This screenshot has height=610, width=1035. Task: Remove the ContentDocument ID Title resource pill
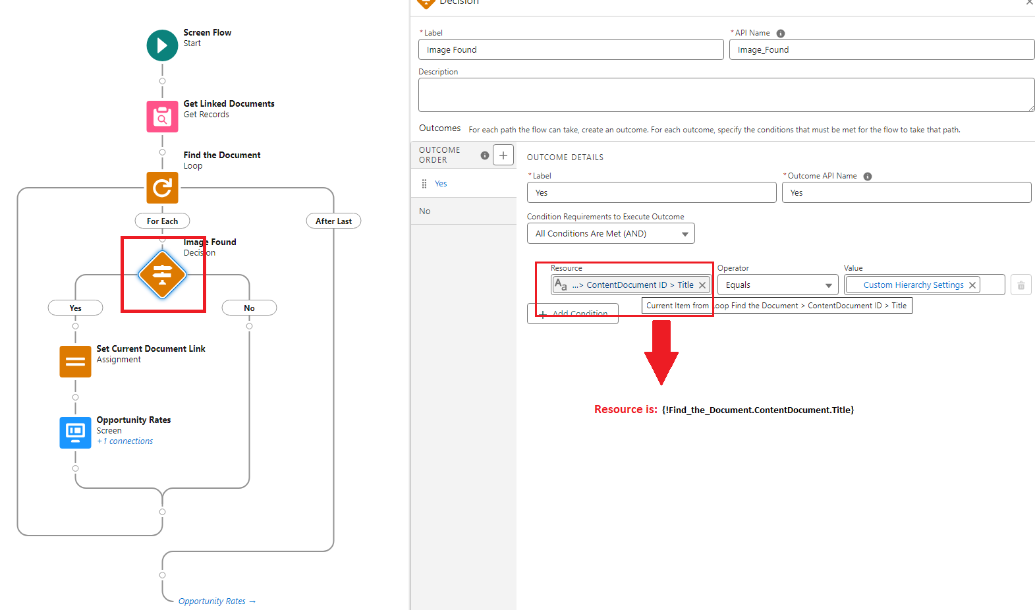click(702, 285)
